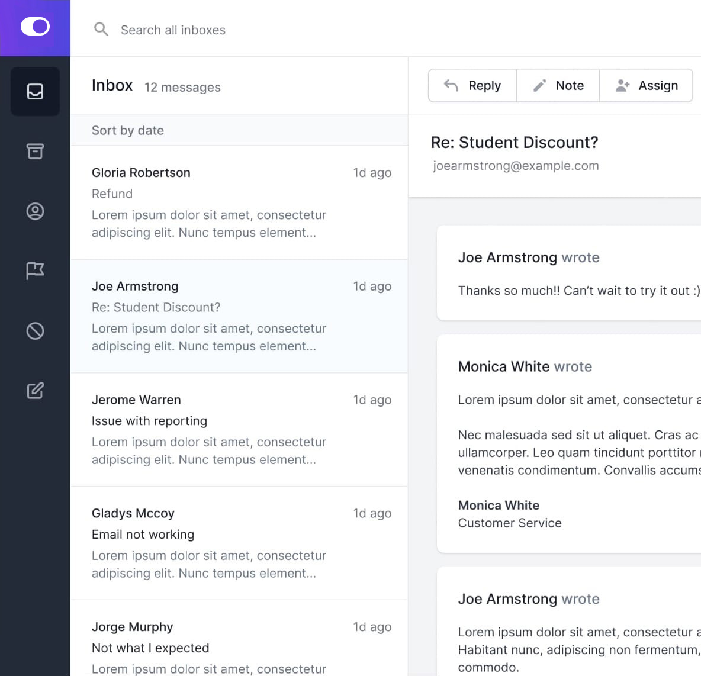
Task: Open the Archive sidebar icon
Action: (x=35, y=152)
